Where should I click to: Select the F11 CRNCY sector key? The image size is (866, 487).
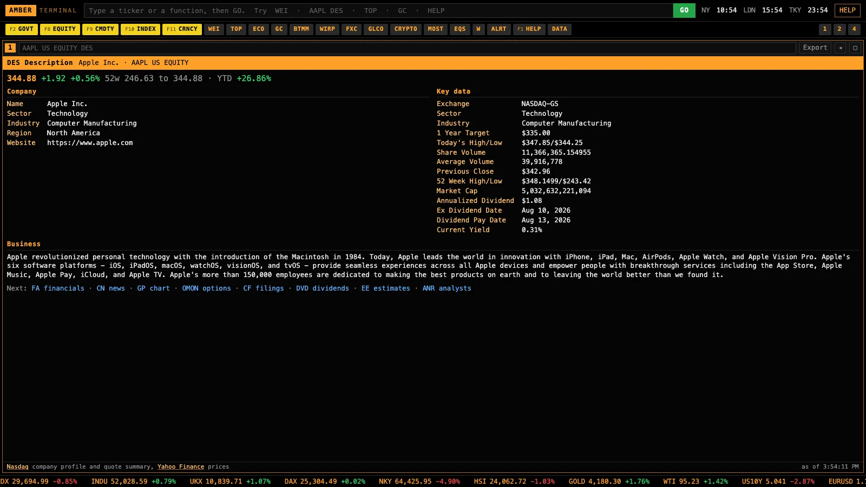click(182, 29)
